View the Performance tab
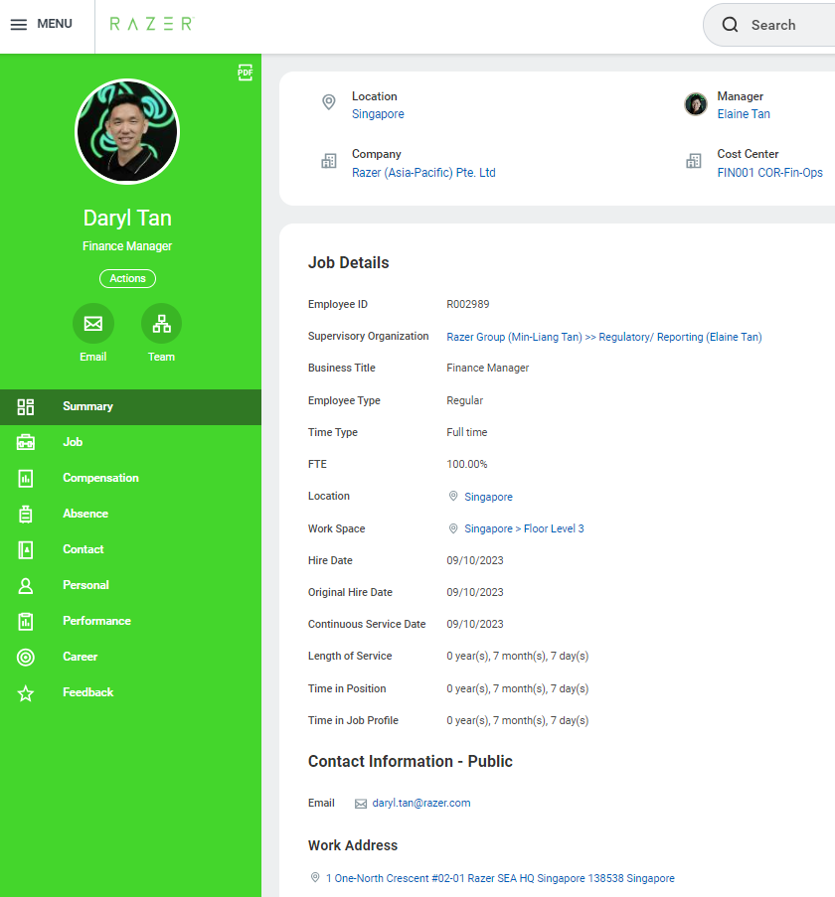Screen dimensions: 835x897 (x=130, y=621)
